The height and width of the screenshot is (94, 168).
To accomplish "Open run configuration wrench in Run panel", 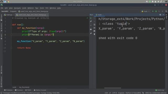I will point(91,21).
